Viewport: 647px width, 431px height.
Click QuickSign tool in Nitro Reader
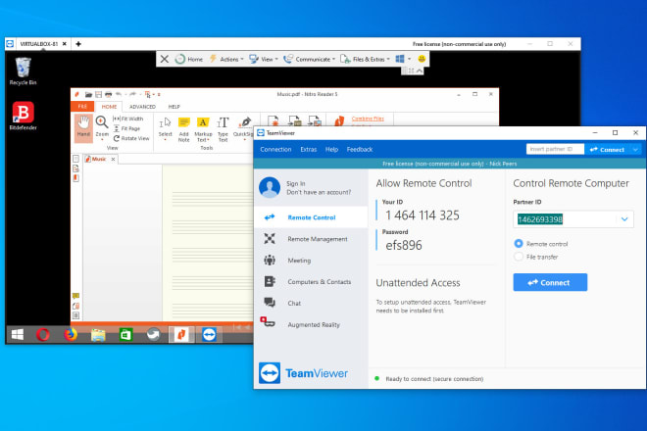pyautogui.click(x=243, y=128)
